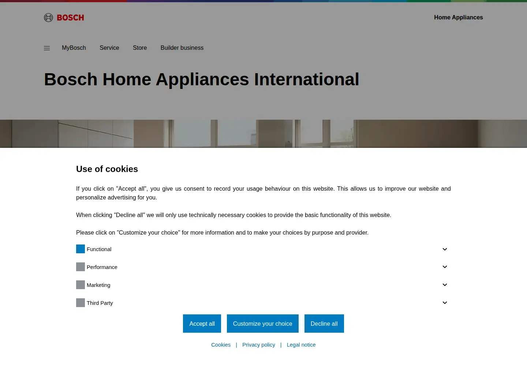Open the MyBosch menu item
Screen dimensions: 527x366
coord(74,48)
